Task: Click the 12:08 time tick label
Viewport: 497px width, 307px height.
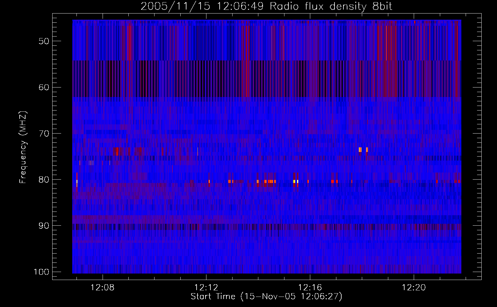Action: tap(103, 287)
